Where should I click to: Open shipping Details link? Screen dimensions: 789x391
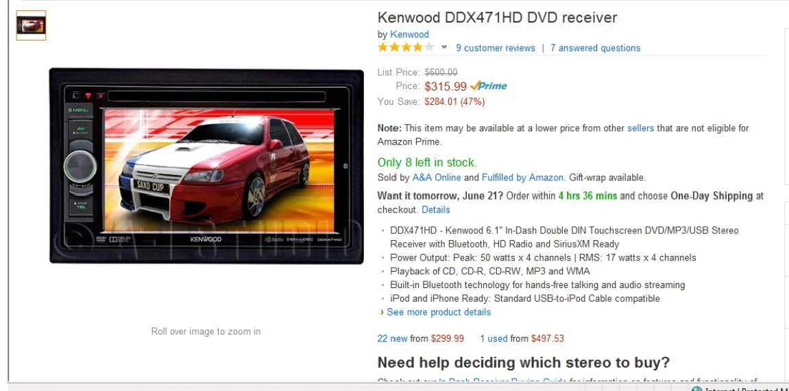click(436, 210)
